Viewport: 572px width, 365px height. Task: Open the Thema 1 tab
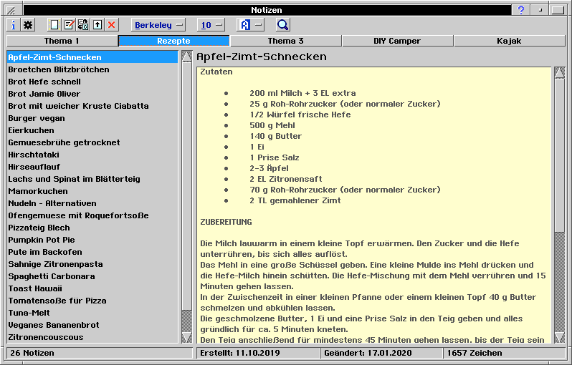[62, 41]
